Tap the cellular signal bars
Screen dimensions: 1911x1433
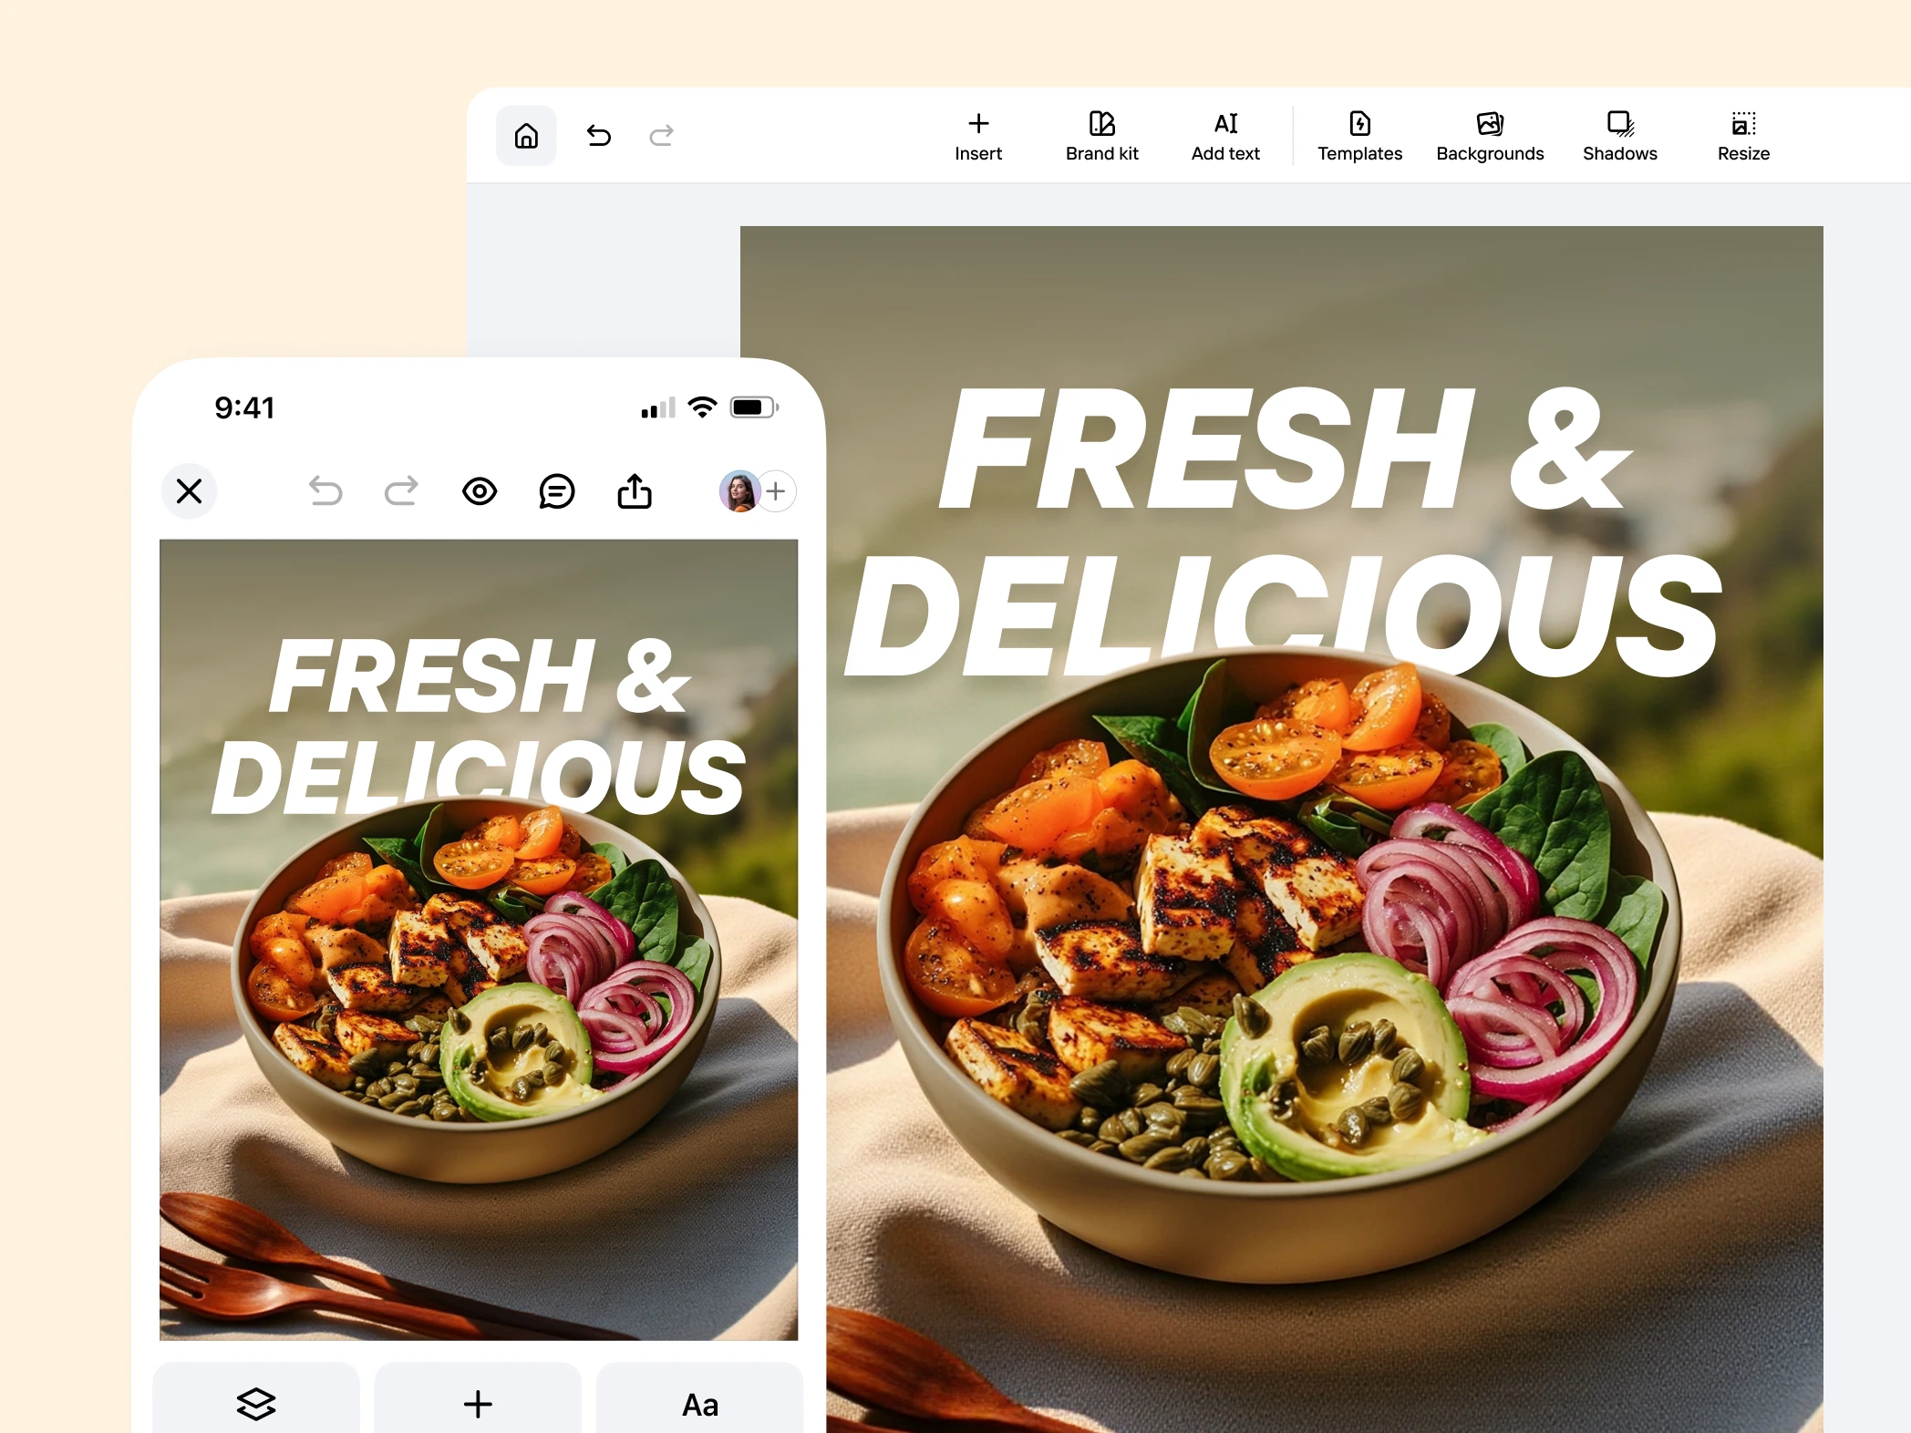pos(658,407)
